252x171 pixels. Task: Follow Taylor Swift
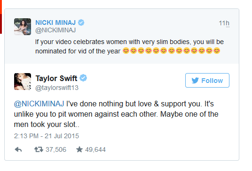[207, 81]
